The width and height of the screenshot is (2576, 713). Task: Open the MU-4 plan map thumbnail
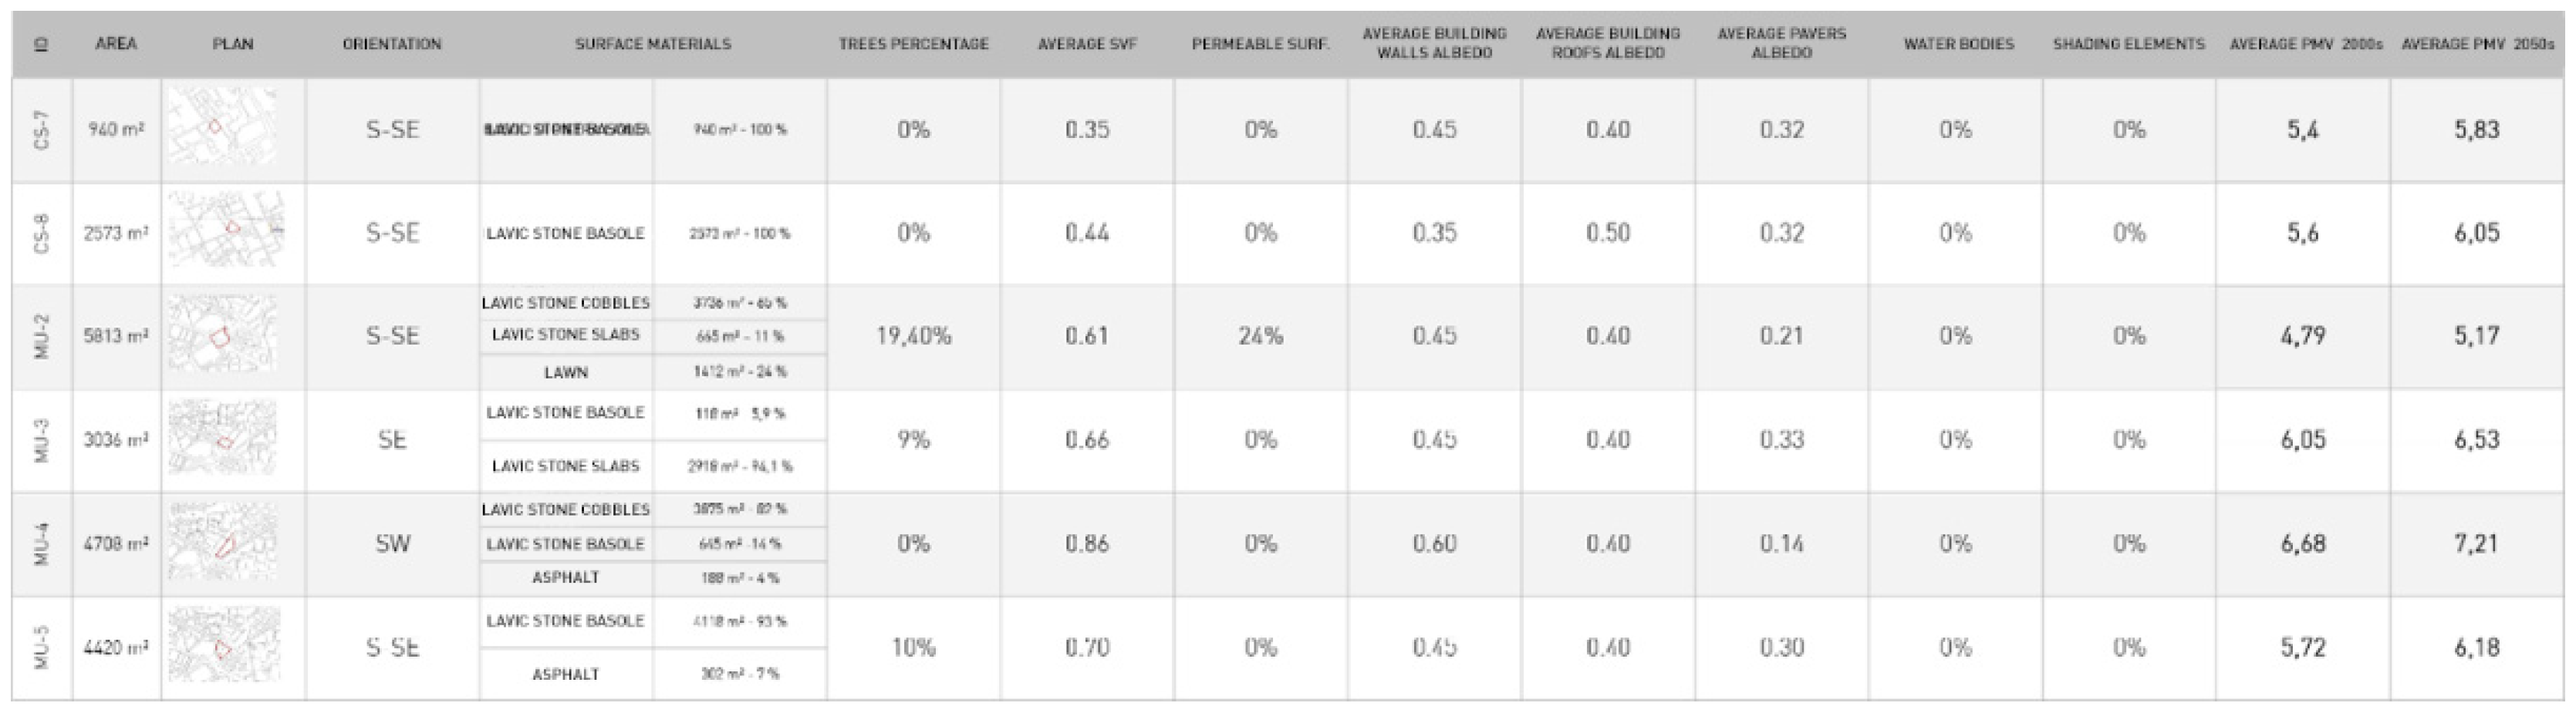coord(222,542)
